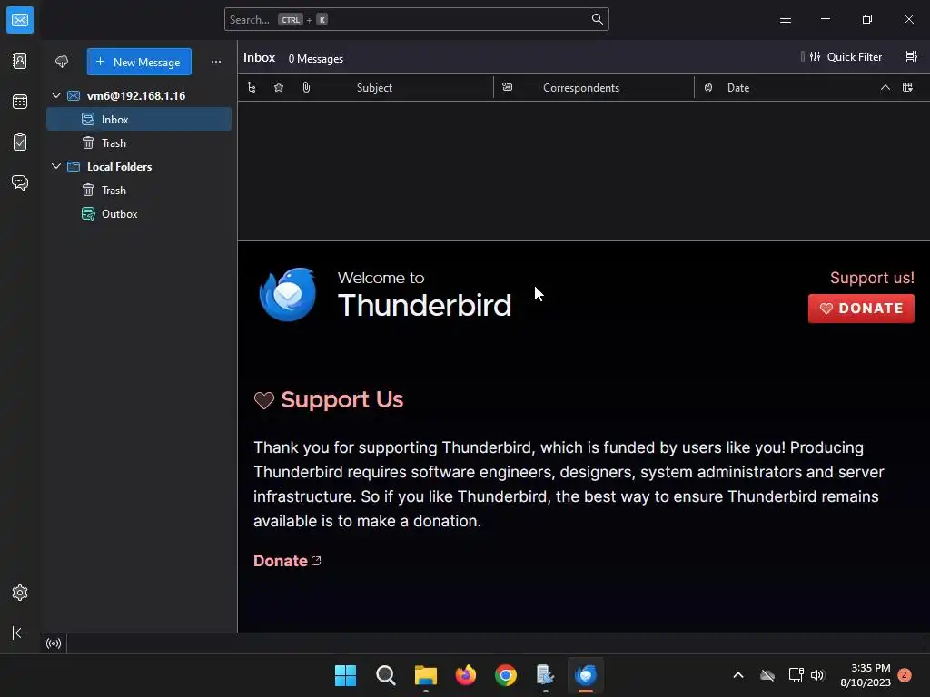Toggle the Quick Filter bar
This screenshot has width=930, height=697.
tap(846, 57)
